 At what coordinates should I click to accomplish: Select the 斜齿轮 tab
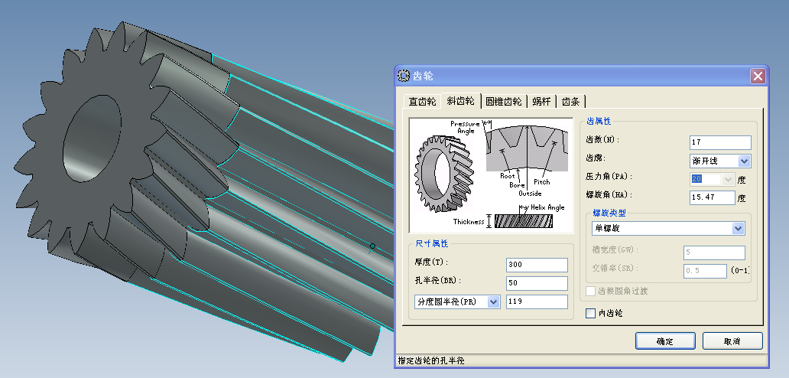[x=460, y=101]
